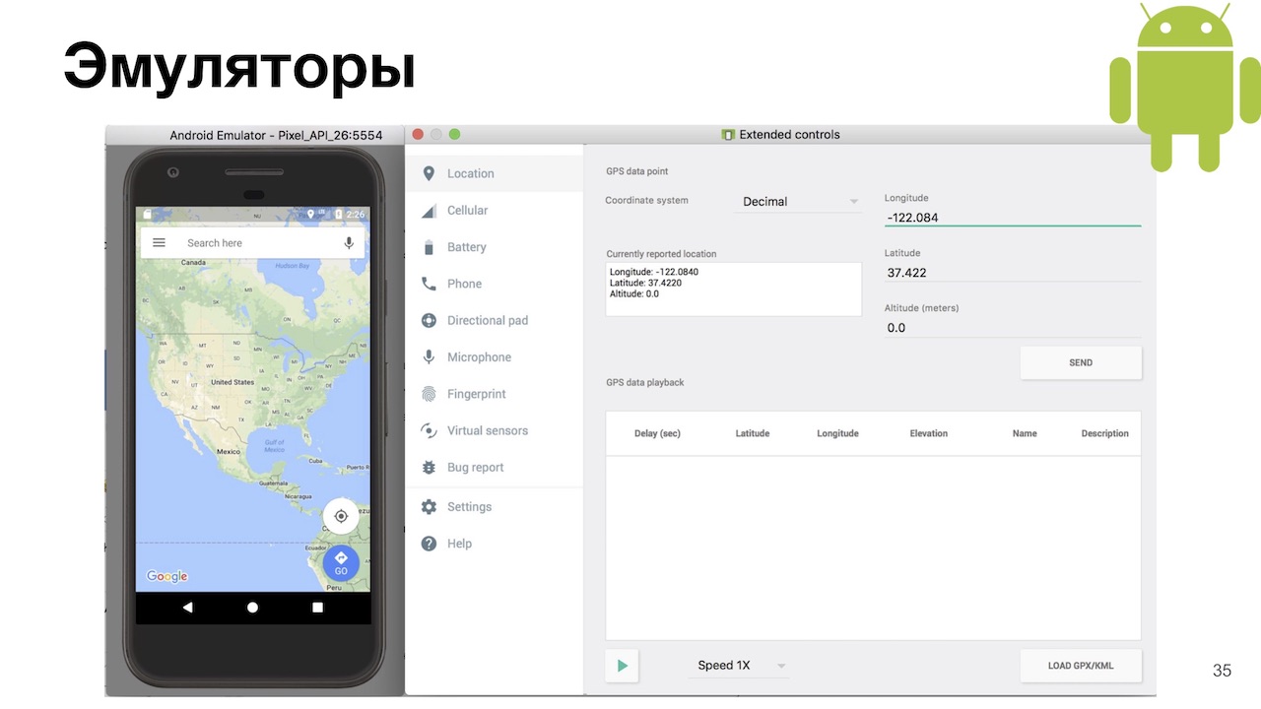This screenshot has height=709, width=1261.
Task: Click the LOAD GPX/KML button
Action: (x=1081, y=666)
